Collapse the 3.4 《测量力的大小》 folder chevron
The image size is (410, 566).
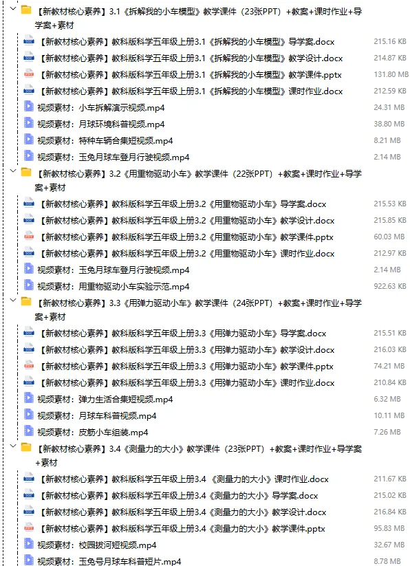coord(13,446)
